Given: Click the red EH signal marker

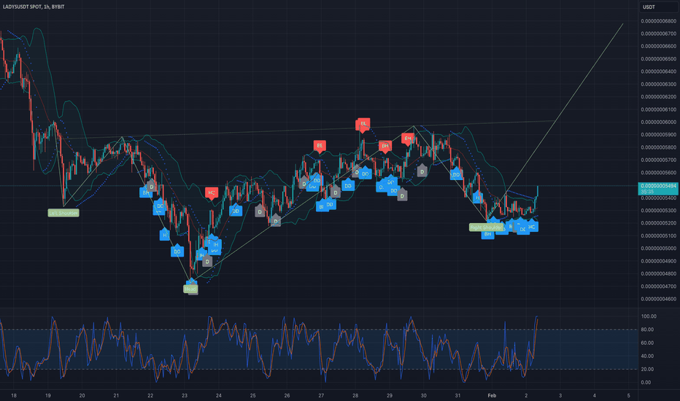Looking at the screenshot, I should tap(408, 139).
